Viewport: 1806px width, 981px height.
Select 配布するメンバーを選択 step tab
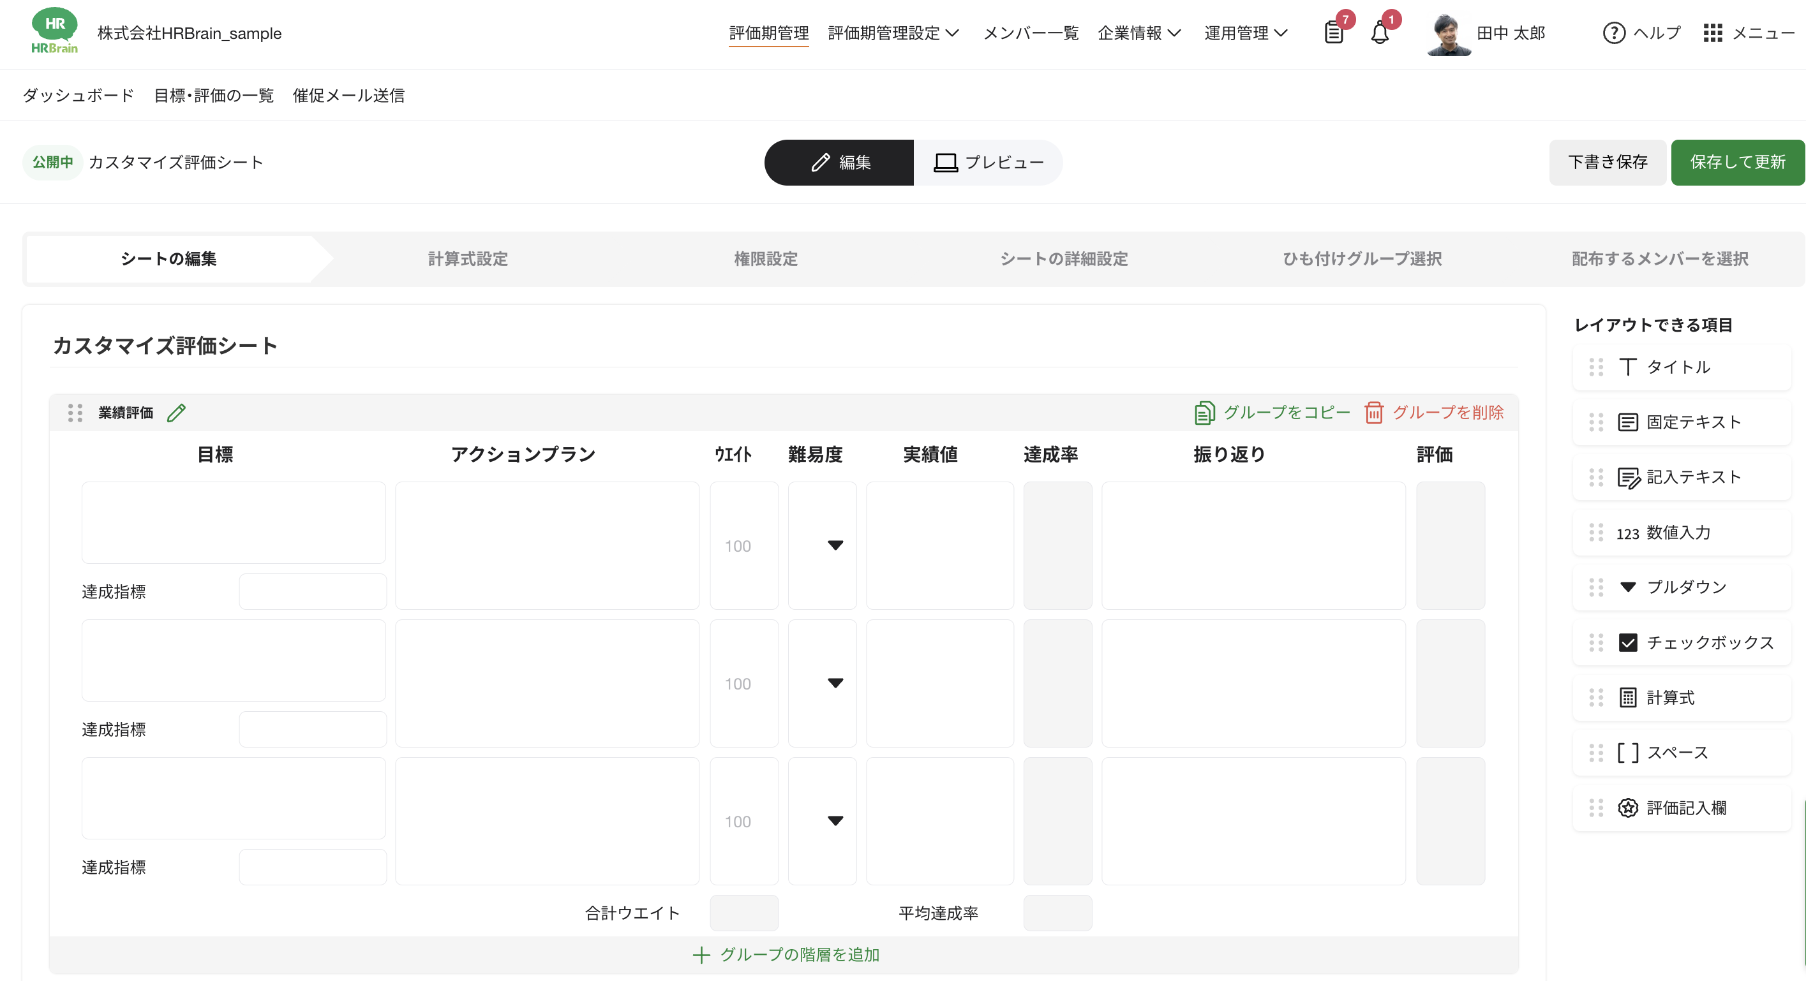(1660, 259)
